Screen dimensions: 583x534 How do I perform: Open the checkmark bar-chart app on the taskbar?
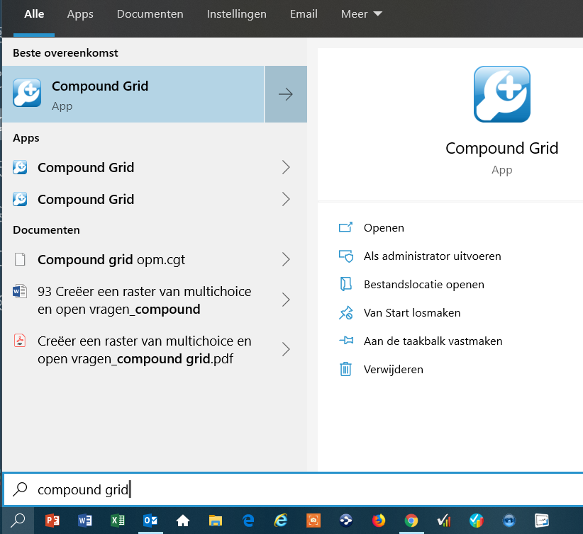pos(444,521)
